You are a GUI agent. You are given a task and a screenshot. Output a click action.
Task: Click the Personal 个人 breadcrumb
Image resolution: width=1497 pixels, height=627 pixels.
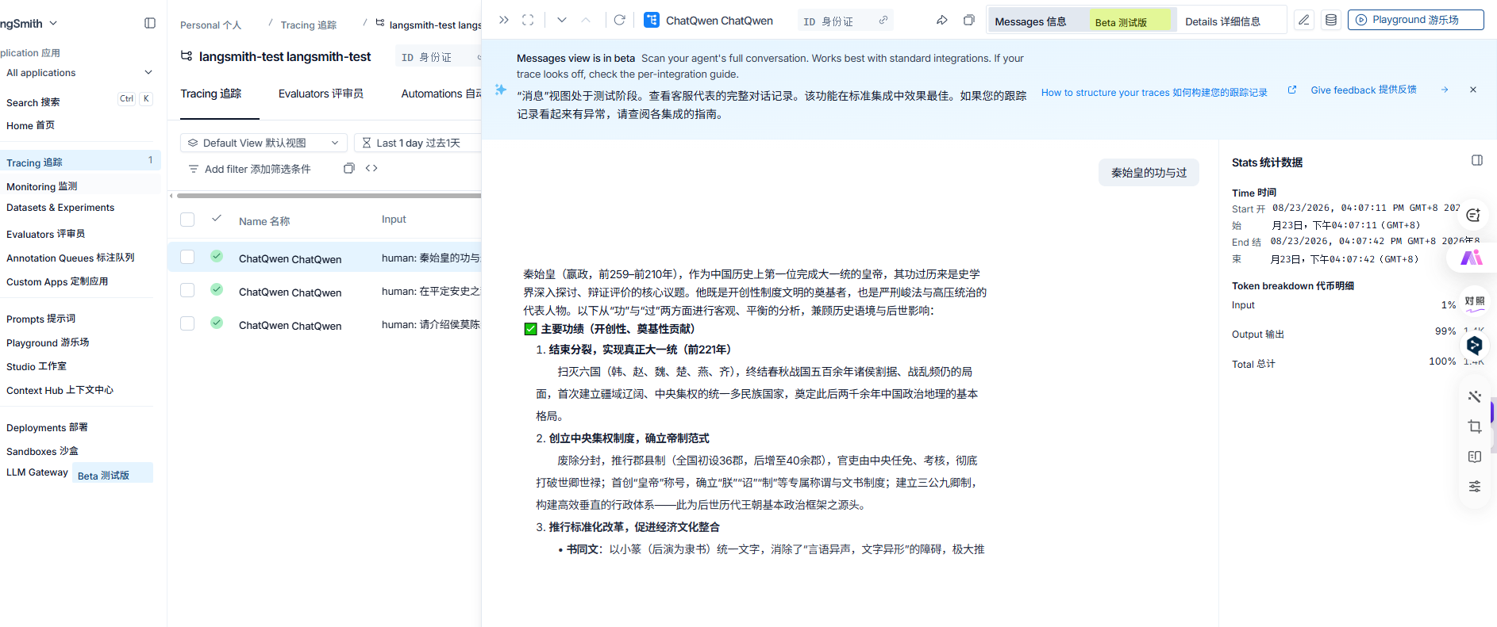click(210, 25)
